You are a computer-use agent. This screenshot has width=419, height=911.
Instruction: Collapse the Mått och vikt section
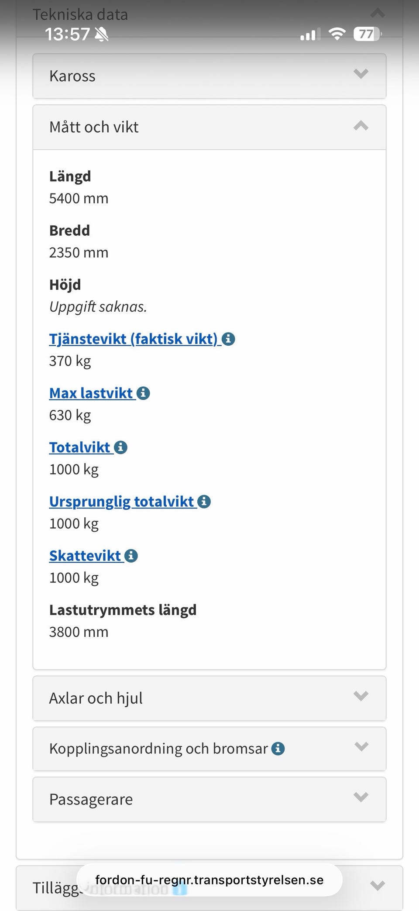click(x=361, y=127)
